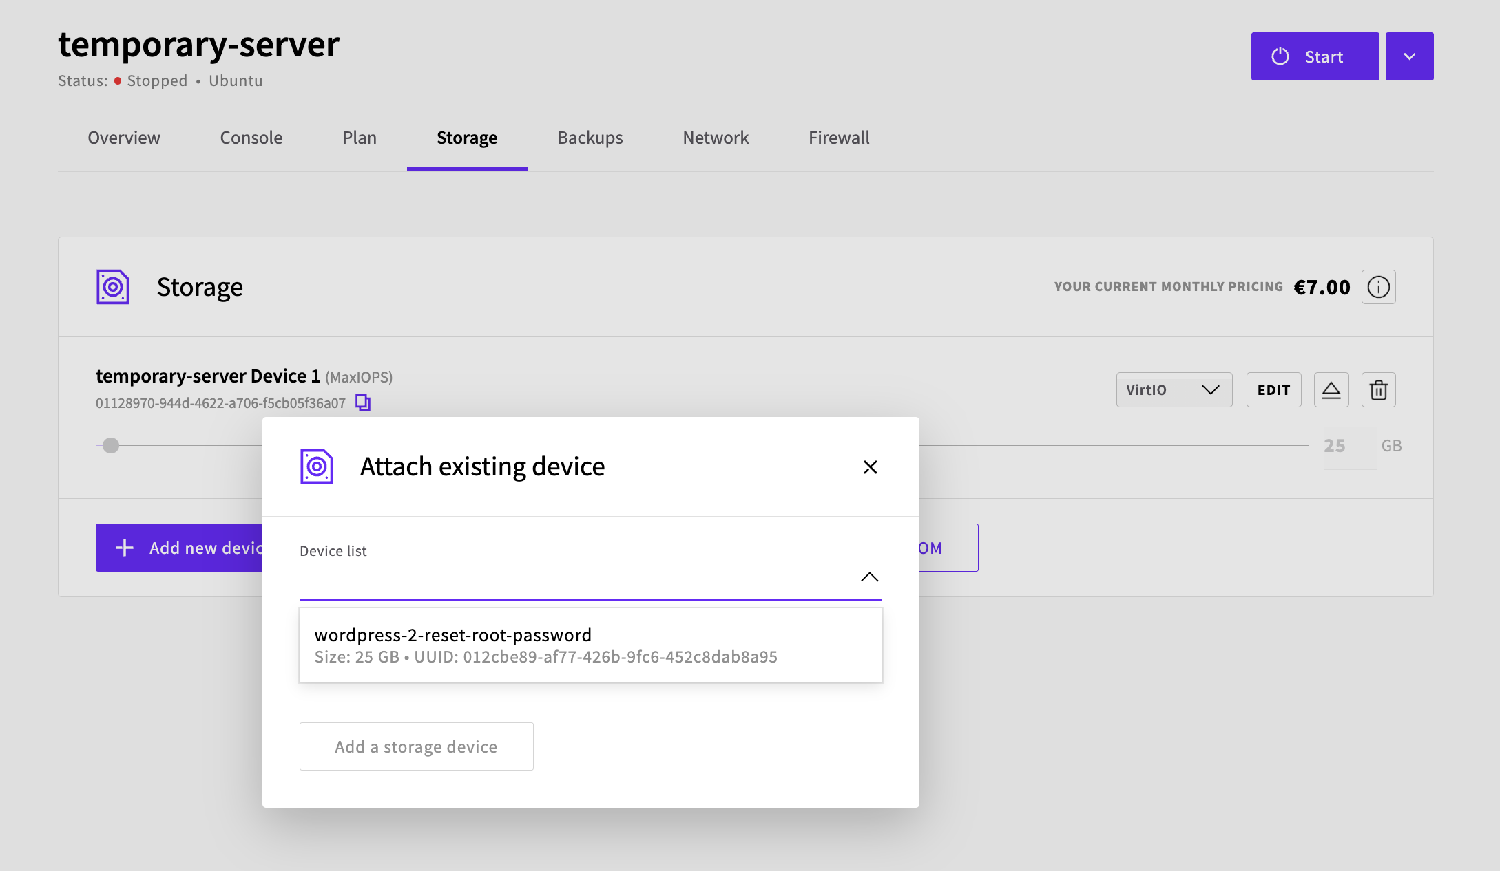The height and width of the screenshot is (871, 1500).
Task: Click Add a storage device button
Action: tap(417, 746)
